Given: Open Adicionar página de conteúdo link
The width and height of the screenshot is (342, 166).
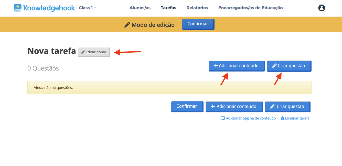Looking at the screenshot, I should coord(248,118).
